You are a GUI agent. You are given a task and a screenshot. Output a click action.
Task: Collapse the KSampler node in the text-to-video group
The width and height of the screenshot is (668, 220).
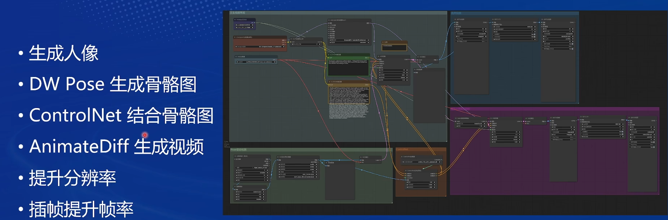pos(379,57)
